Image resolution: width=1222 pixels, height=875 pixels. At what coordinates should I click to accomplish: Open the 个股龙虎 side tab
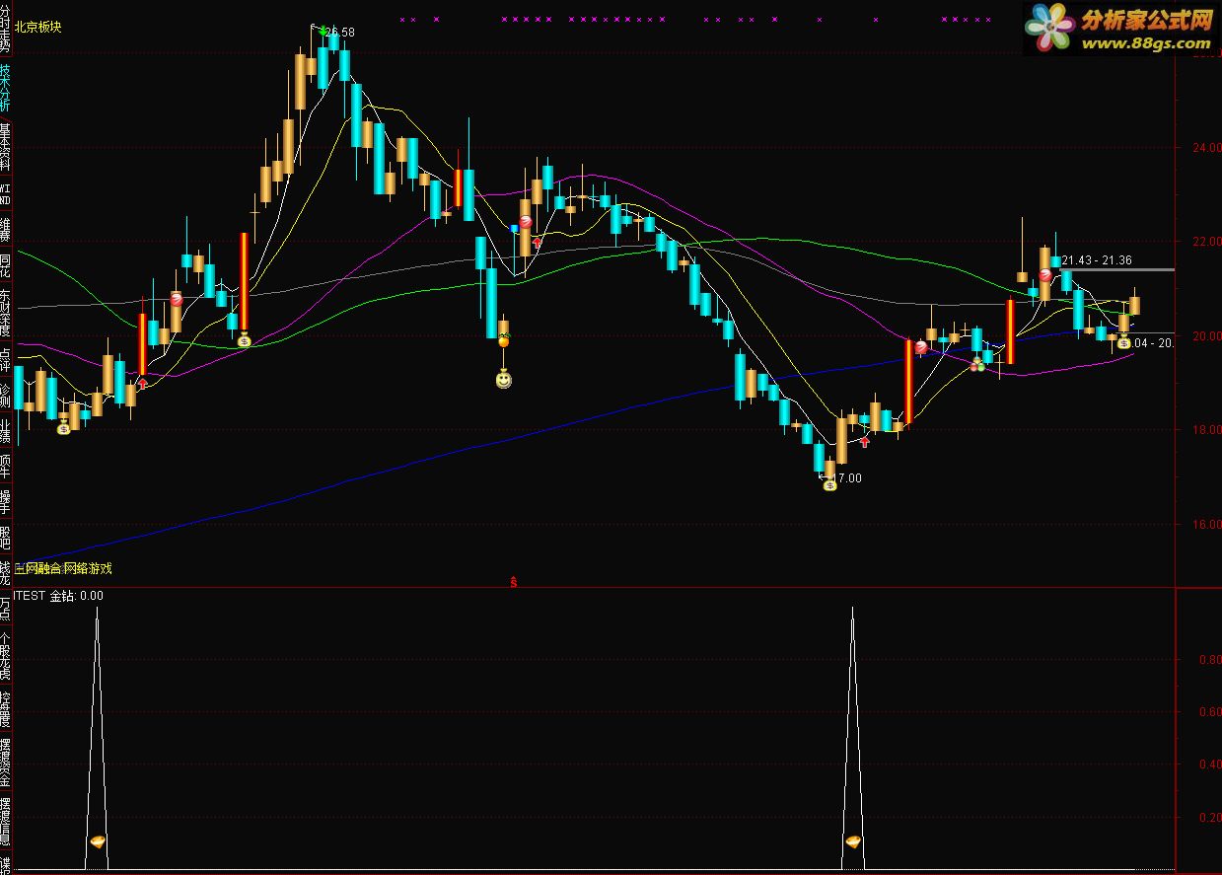pyautogui.click(x=6, y=657)
